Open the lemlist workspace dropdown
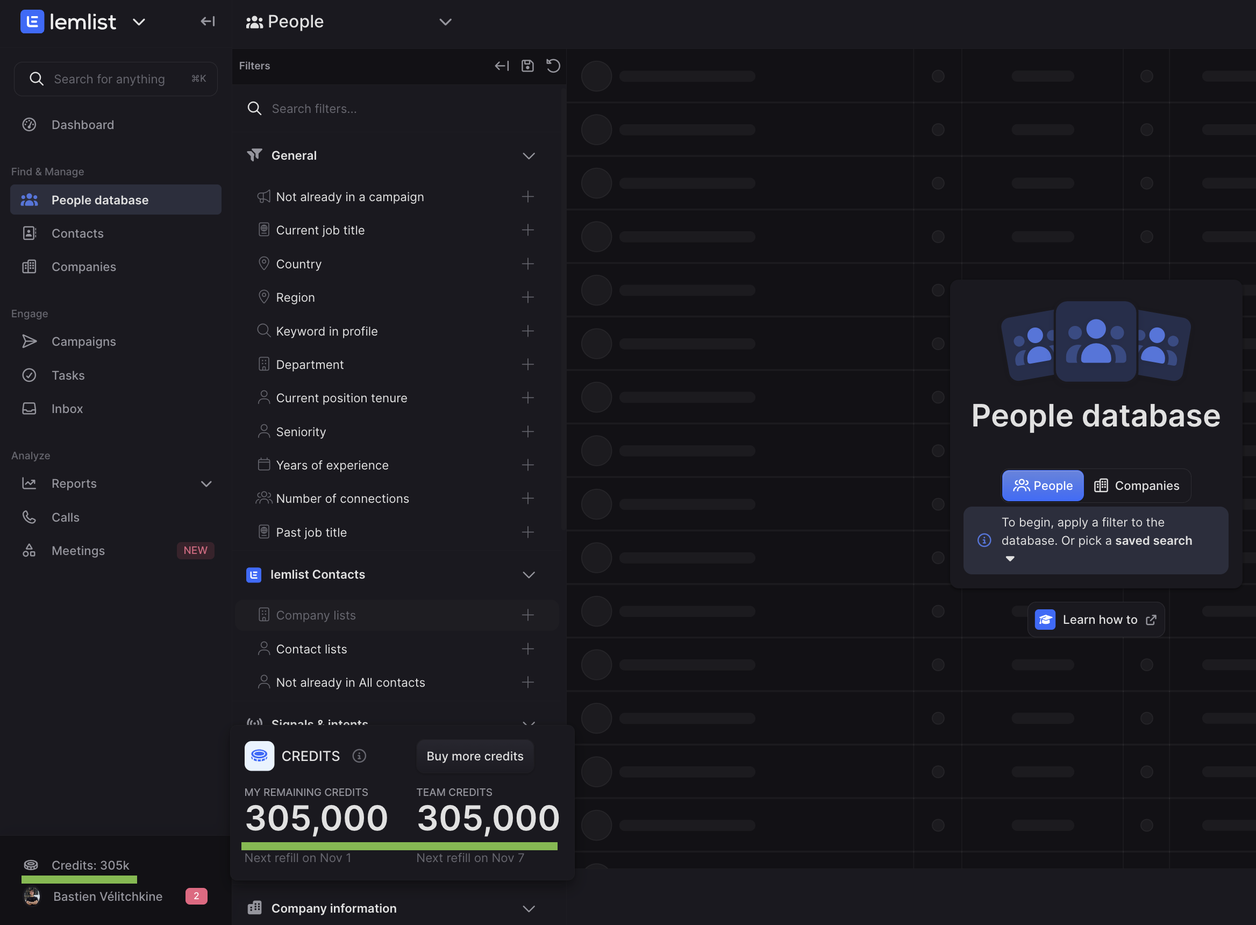Viewport: 1256px width, 925px height. tap(139, 22)
